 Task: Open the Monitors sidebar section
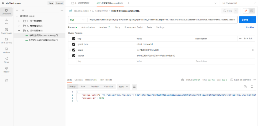click(6, 50)
